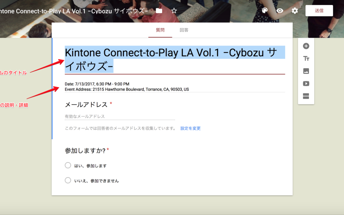Open the color palette theme picker

pos(265,11)
